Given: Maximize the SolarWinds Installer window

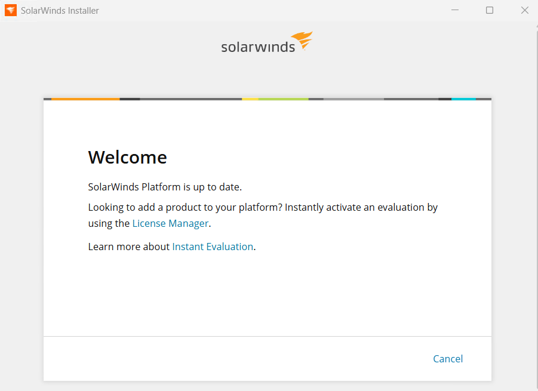Looking at the screenshot, I should click(x=490, y=10).
